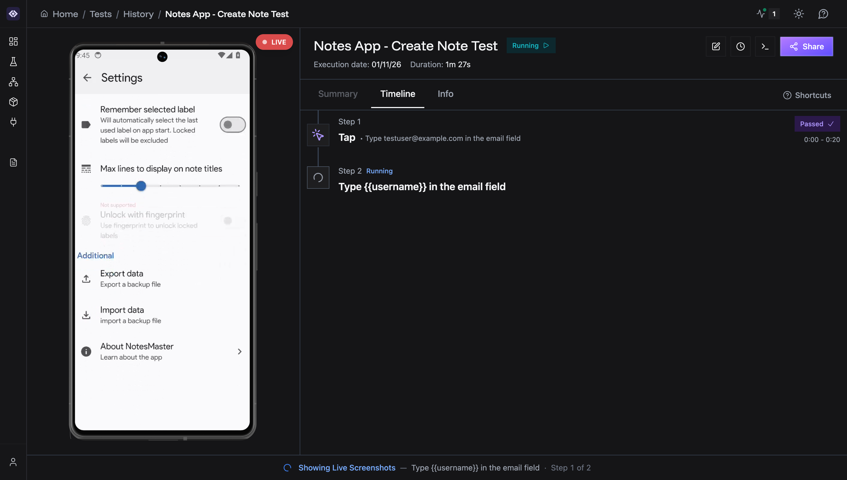
Task: Click the edit pencil icon for the test
Action: pos(716,46)
